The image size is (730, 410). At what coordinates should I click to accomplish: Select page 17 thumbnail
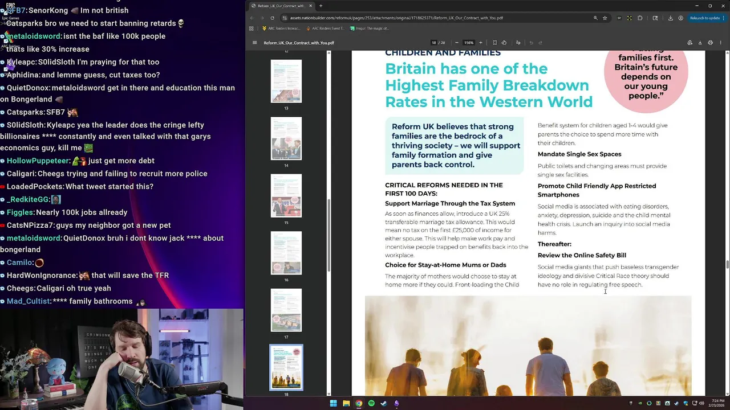[286, 310]
